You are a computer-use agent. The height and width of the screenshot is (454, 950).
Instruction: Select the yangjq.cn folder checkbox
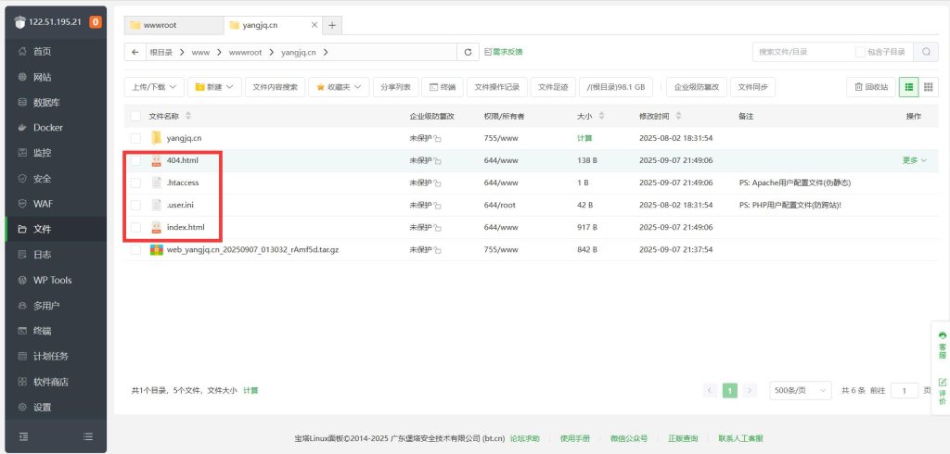(135, 138)
